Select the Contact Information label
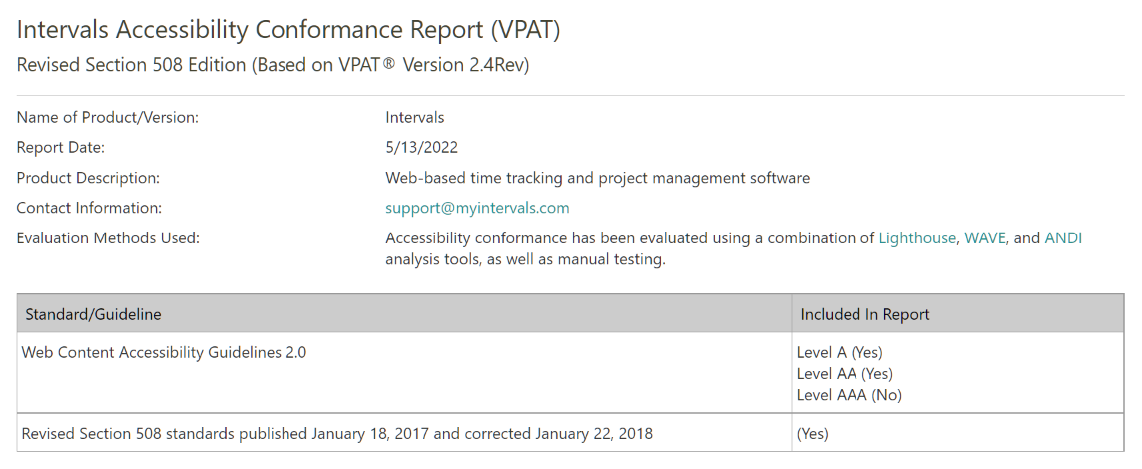This screenshot has width=1142, height=469. pos(89,208)
